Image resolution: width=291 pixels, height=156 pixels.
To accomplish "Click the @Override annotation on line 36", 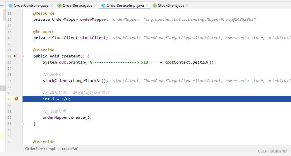I will tap(44, 142).
